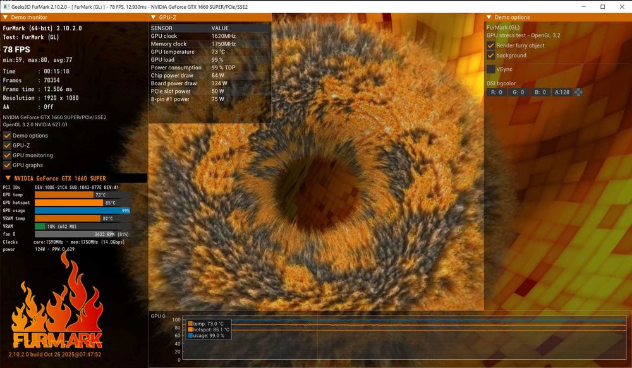Collapse the Demo options panel
This screenshot has height=368, width=632.
click(x=489, y=17)
